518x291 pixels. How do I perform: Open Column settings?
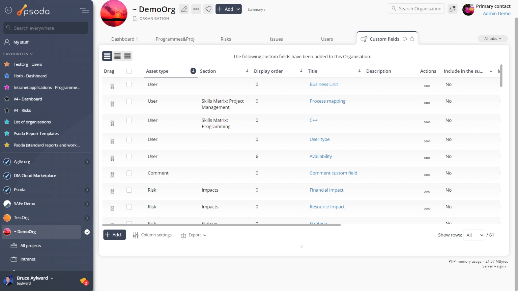point(152,235)
